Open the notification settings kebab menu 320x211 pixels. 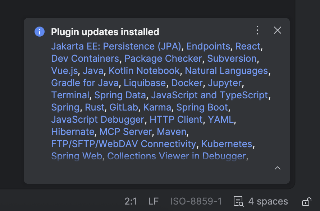tap(257, 31)
